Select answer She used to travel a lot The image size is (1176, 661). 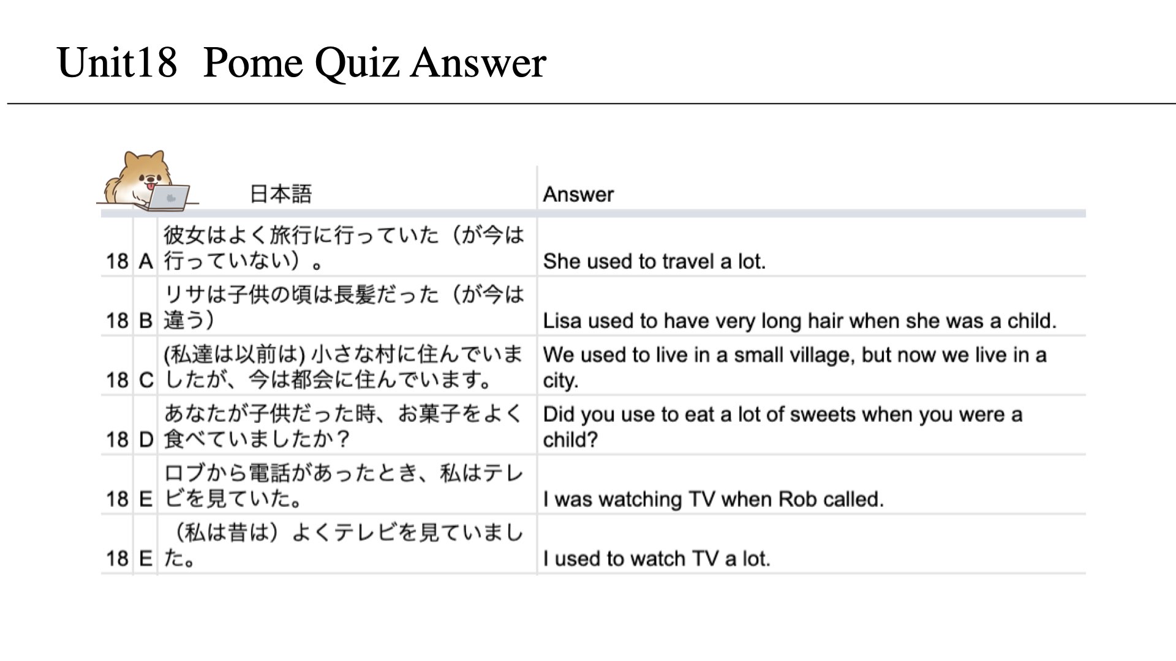(x=654, y=261)
